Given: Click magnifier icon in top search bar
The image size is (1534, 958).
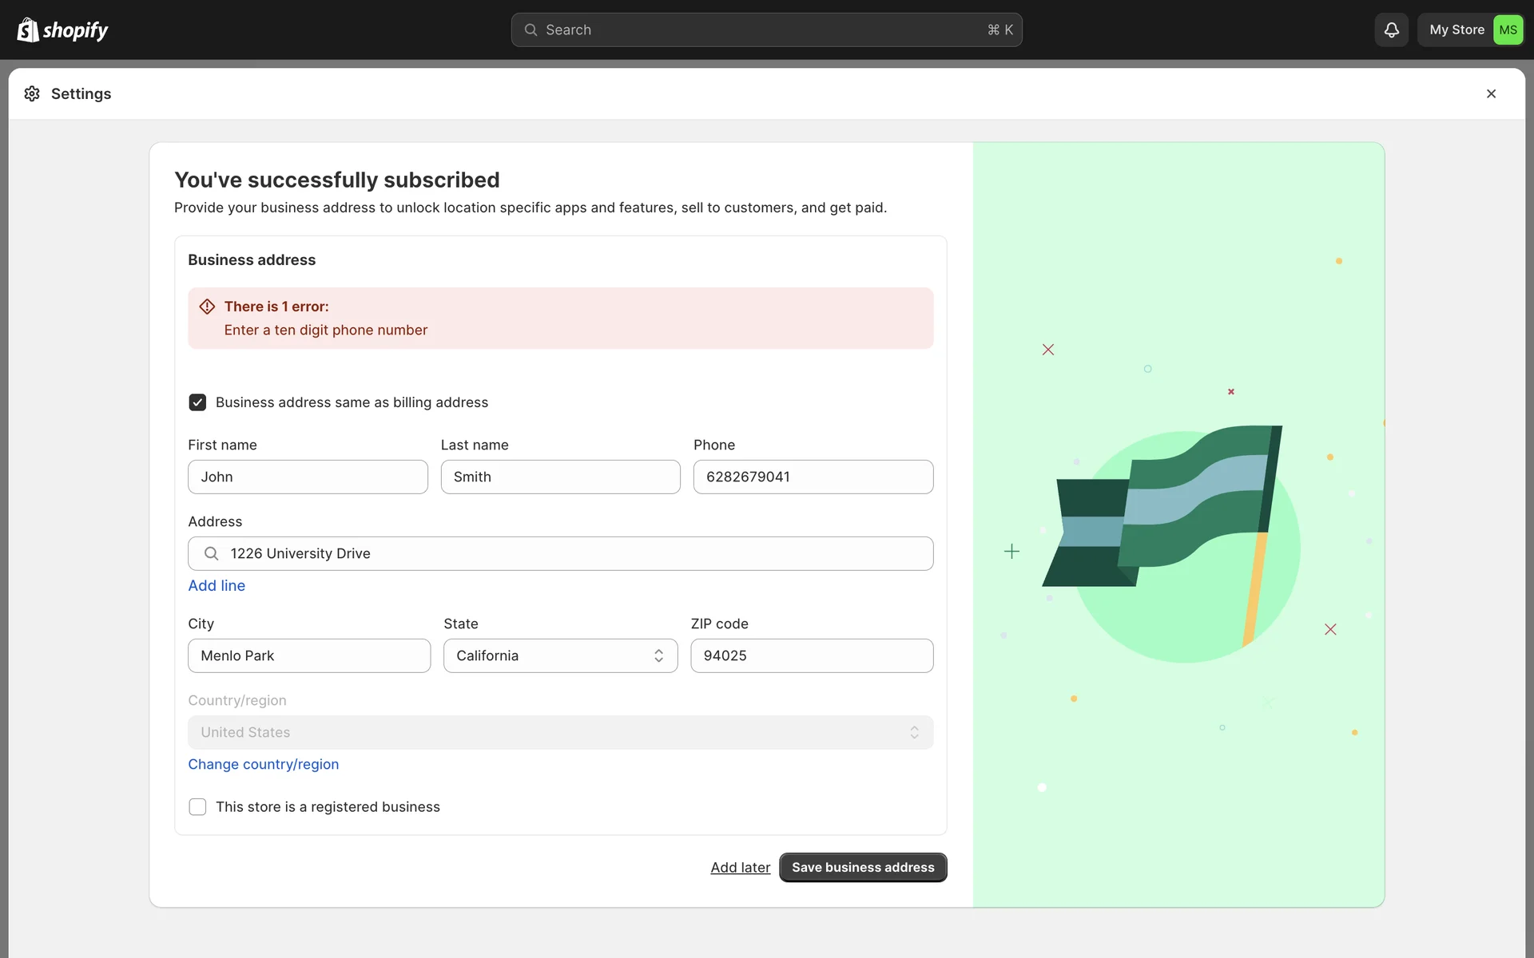Looking at the screenshot, I should point(531,30).
